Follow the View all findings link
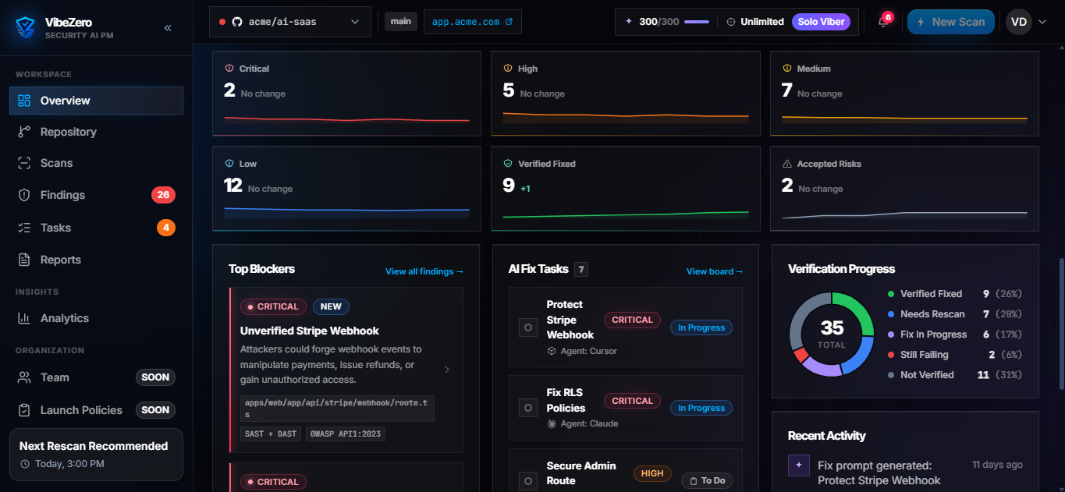This screenshot has width=1065, height=492. coord(424,271)
